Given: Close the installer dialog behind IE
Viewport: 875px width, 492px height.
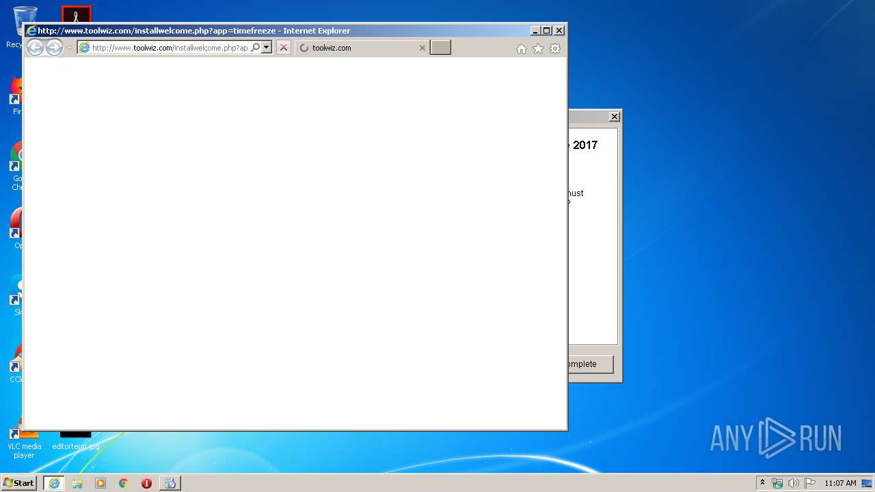Looking at the screenshot, I should 614,117.
